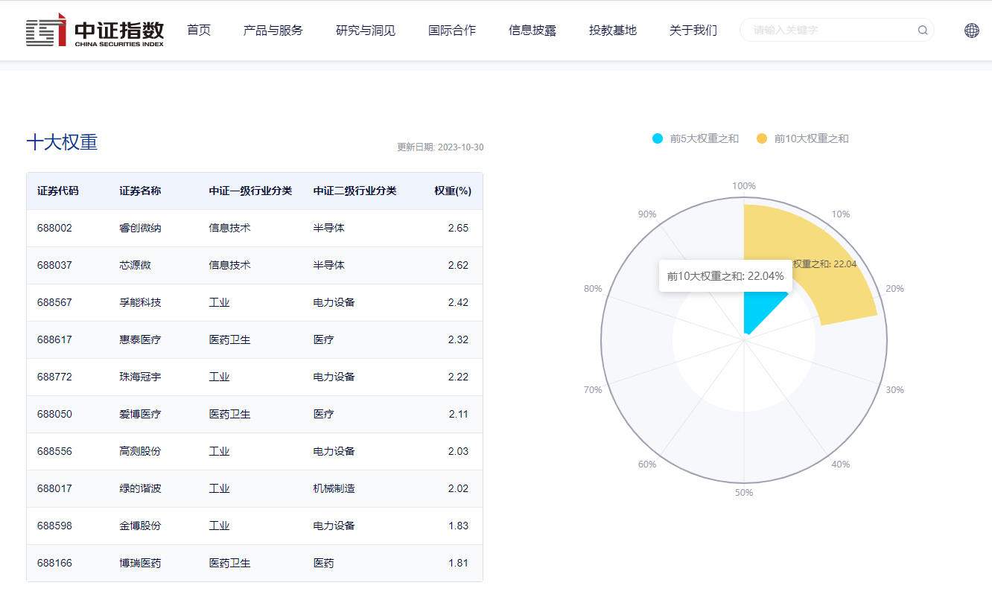Toggle the 前10大权重之和 legend series

point(803,138)
